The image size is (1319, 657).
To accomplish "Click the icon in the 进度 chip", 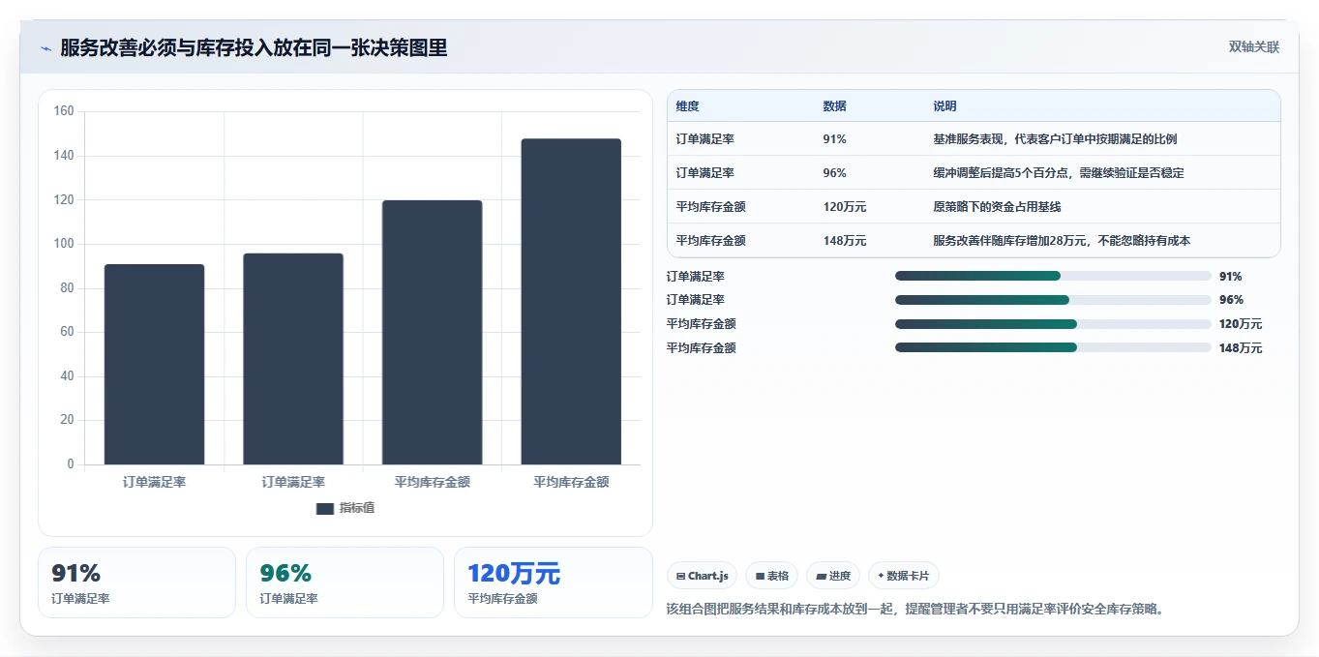I will 822,577.
